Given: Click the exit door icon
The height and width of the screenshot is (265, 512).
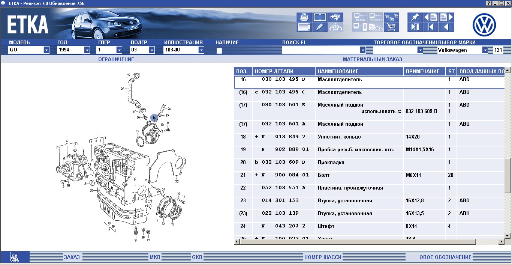Looking at the screenshot, I should (415, 27).
